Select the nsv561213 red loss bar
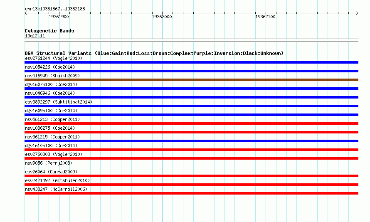This screenshot has height=222, width=370. (191, 123)
